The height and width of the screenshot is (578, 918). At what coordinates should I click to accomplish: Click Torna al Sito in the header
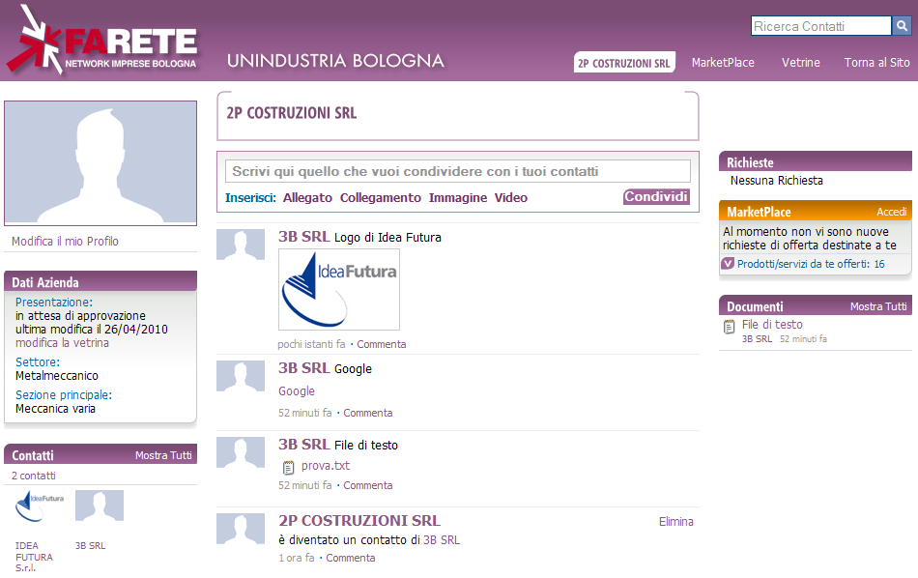click(877, 62)
